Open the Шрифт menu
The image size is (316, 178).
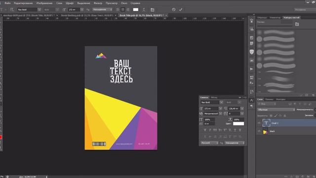coord(70,3)
